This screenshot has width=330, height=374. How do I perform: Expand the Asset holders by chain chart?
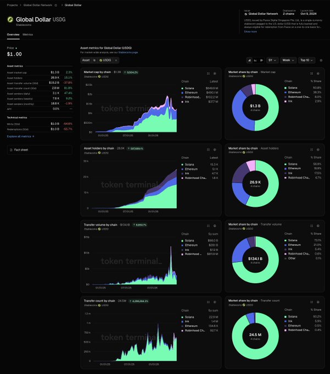(x=208, y=150)
